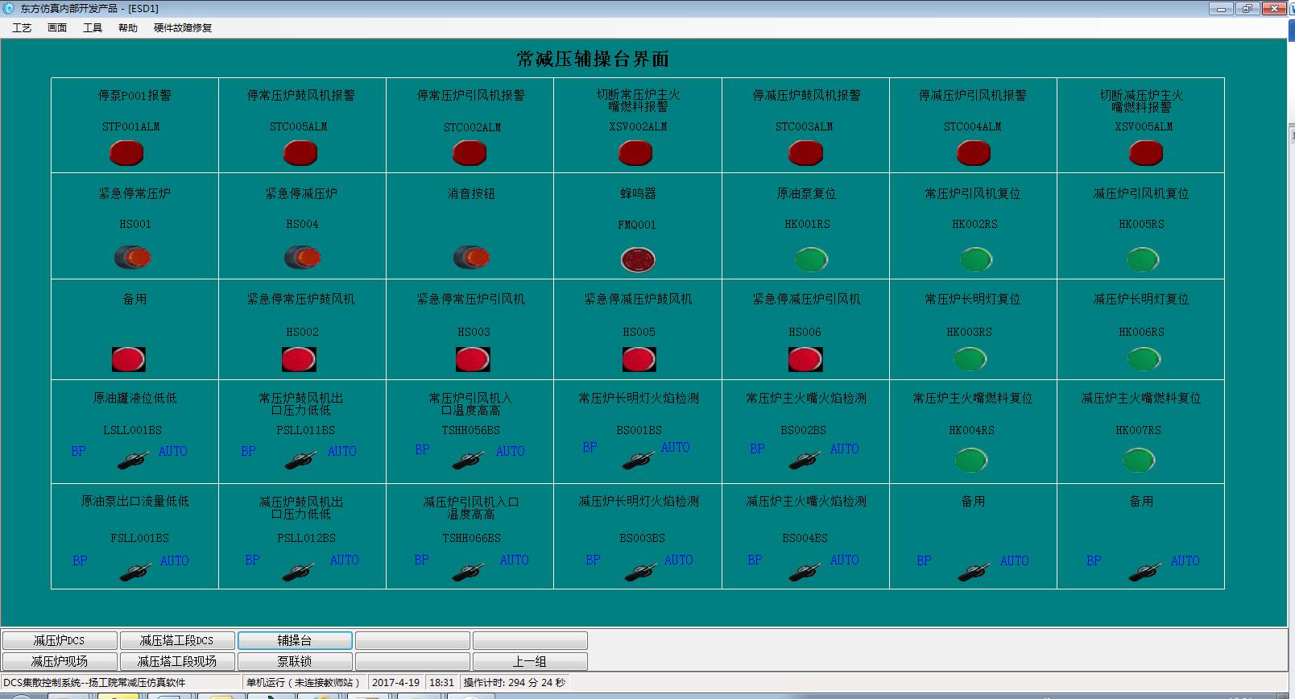The image size is (1295, 699).
Task: Click the STP001ALM red alarm lamp
Action: coord(126,152)
